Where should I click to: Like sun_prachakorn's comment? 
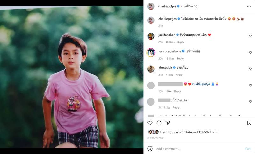tap(250, 53)
